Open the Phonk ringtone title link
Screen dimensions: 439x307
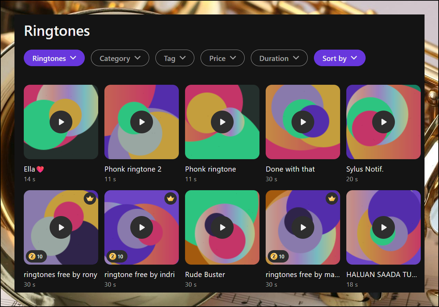pyautogui.click(x=211, y=169)
